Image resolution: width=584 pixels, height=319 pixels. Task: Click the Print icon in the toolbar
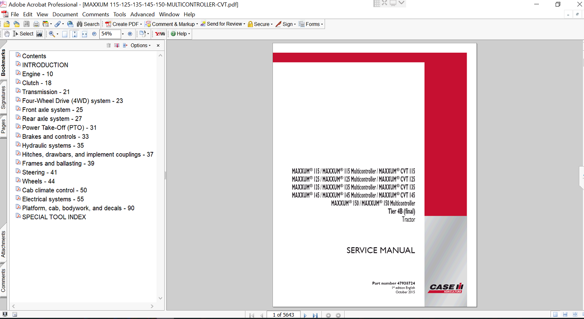[36, 24]
